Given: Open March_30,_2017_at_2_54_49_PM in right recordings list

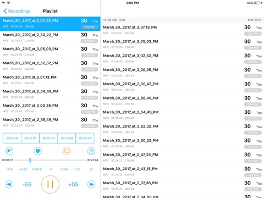Looking at the screenshot, I should pyautogui.click(x=182, y=115).
